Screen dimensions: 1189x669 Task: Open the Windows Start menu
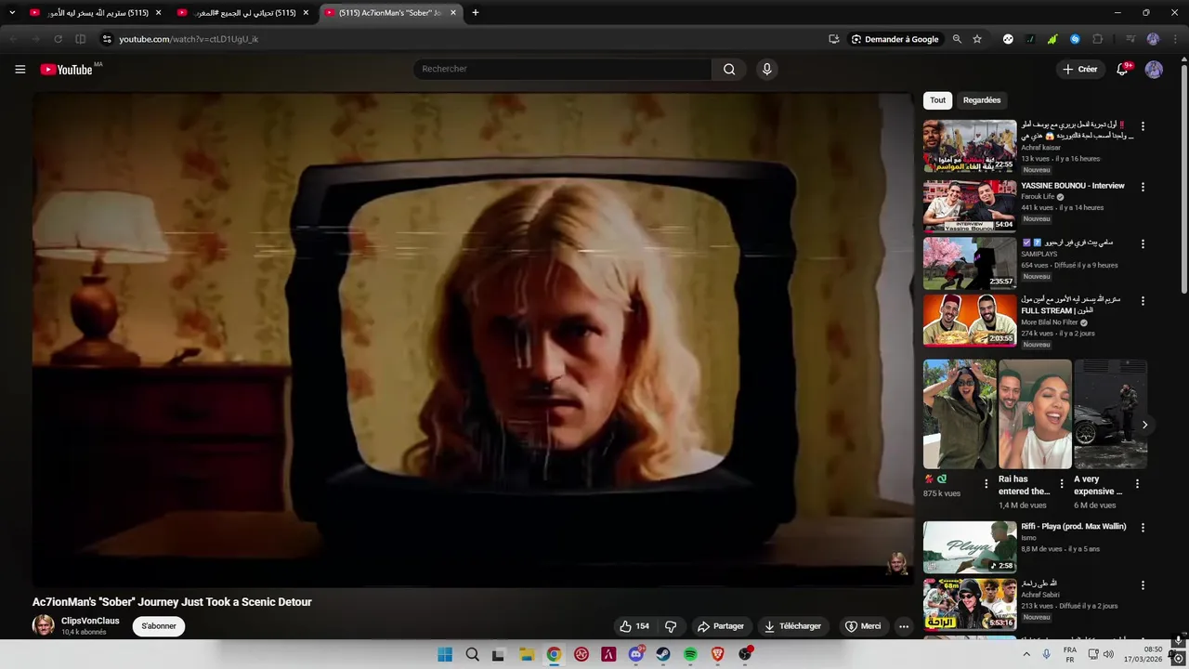[x=445, y=654]
